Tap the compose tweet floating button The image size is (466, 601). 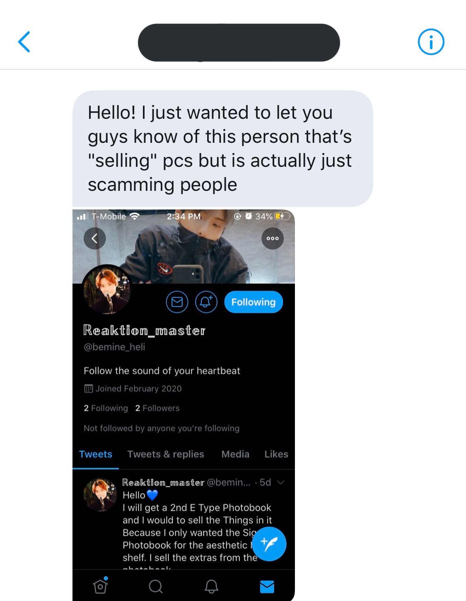click(x=269, y=544)
